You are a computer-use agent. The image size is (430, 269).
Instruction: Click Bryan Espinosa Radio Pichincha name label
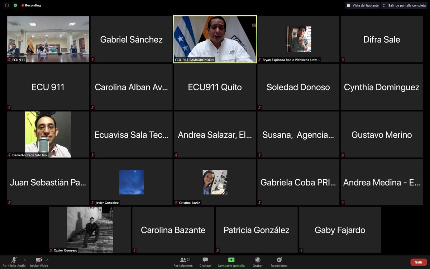point(291,60)
